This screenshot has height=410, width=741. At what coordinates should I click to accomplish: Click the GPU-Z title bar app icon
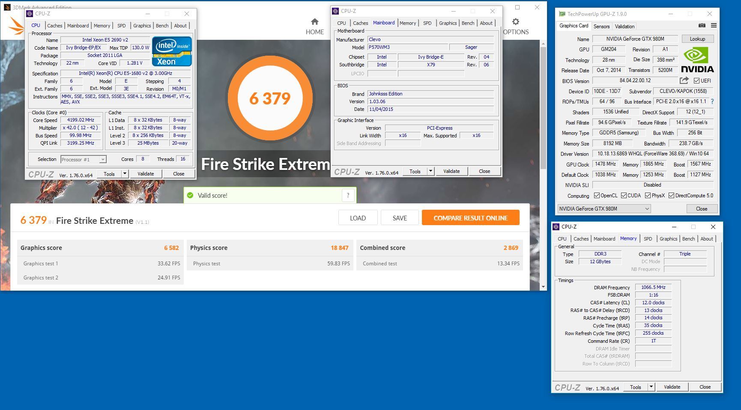coord(562,14)
